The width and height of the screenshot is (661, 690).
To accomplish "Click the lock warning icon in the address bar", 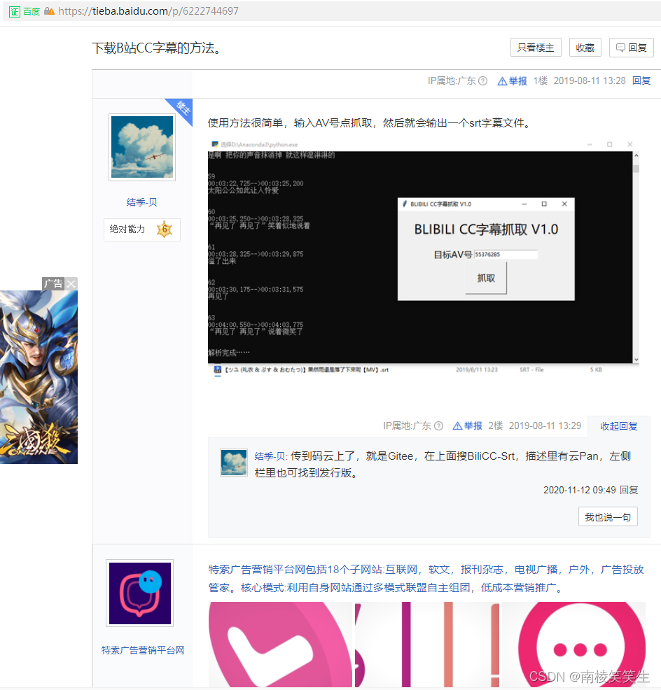I will pyautogui.click(x=49, y=11).
